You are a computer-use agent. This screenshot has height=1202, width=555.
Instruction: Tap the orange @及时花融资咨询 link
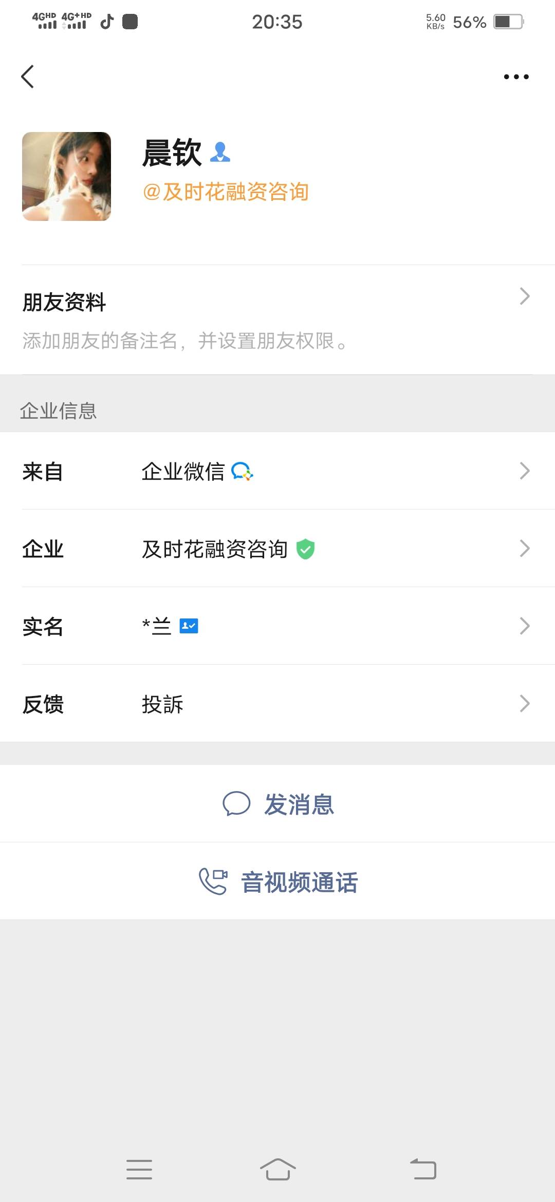[x=226, y=192]
